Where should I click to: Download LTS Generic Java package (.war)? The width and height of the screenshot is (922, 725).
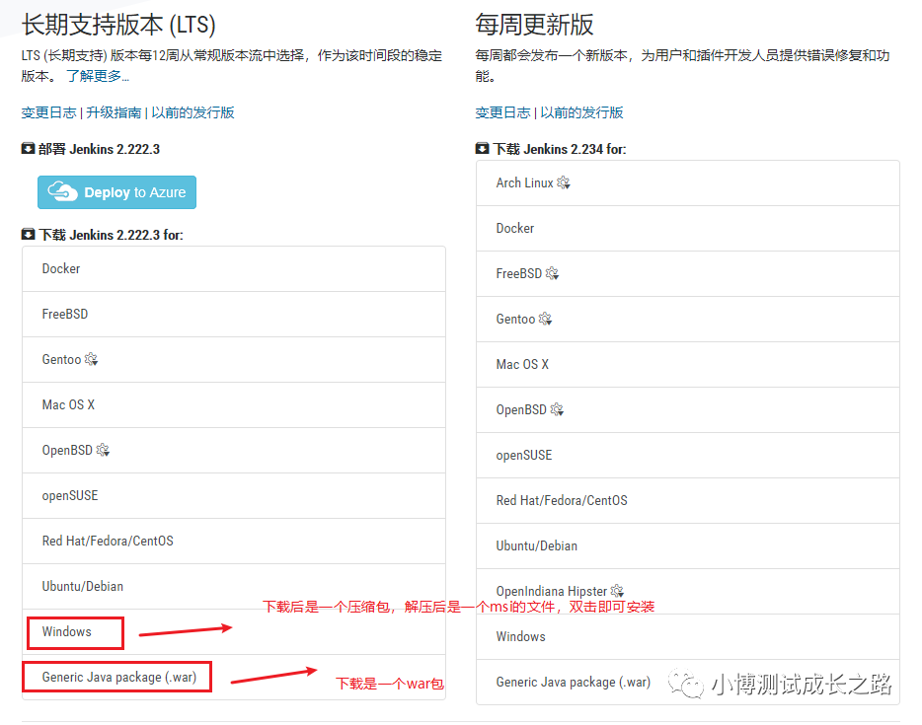pos(234,678)
